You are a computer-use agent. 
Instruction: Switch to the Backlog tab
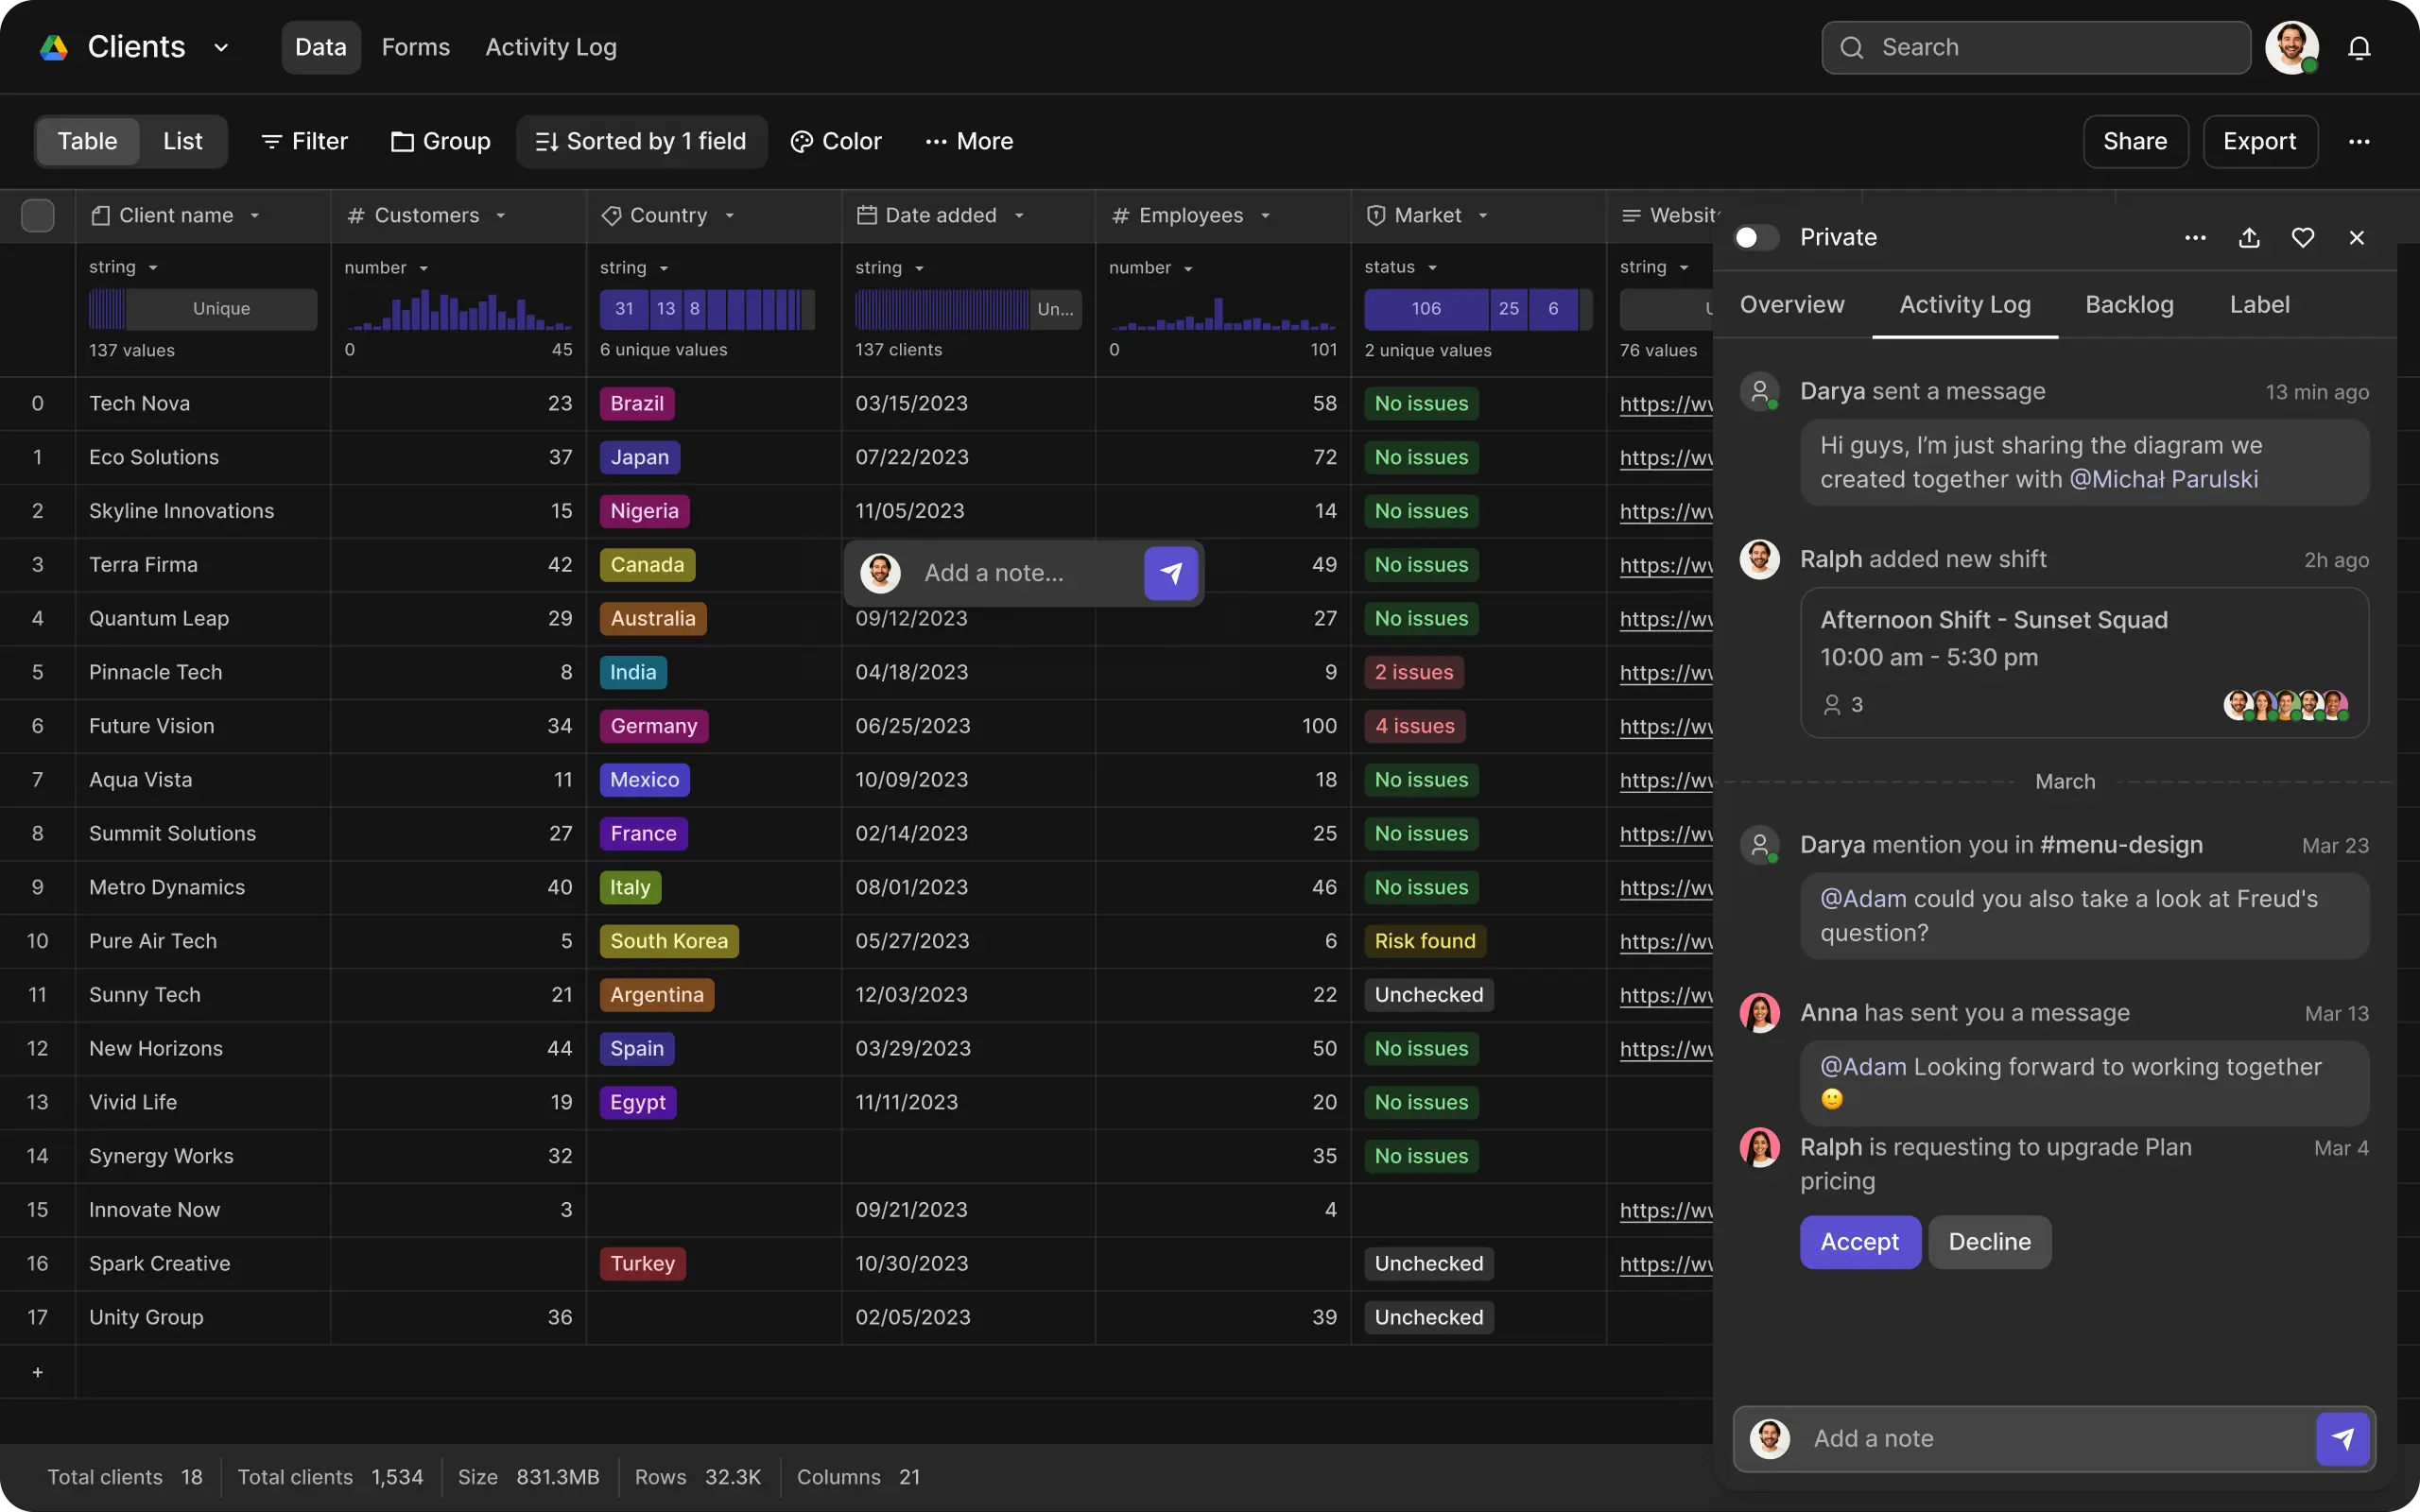(x=2129, y=305)
